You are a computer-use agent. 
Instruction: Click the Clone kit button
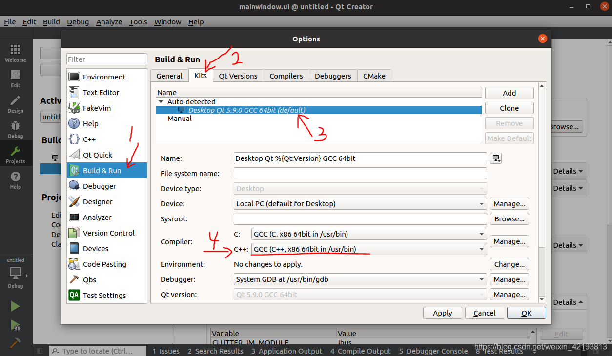click(x=509, y=108)
